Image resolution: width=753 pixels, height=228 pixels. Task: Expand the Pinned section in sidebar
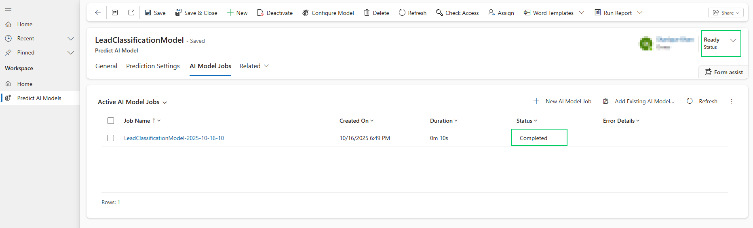click(71, 53)
